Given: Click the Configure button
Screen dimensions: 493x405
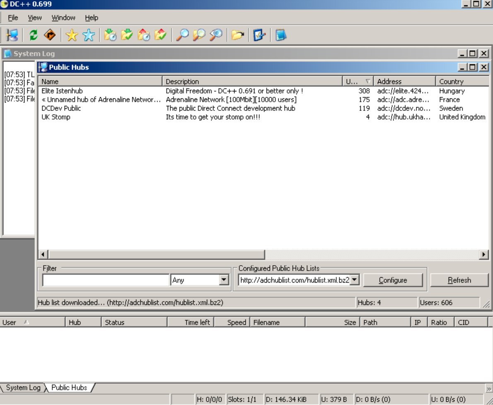Looking at the screenshot, I should [393, 280].
